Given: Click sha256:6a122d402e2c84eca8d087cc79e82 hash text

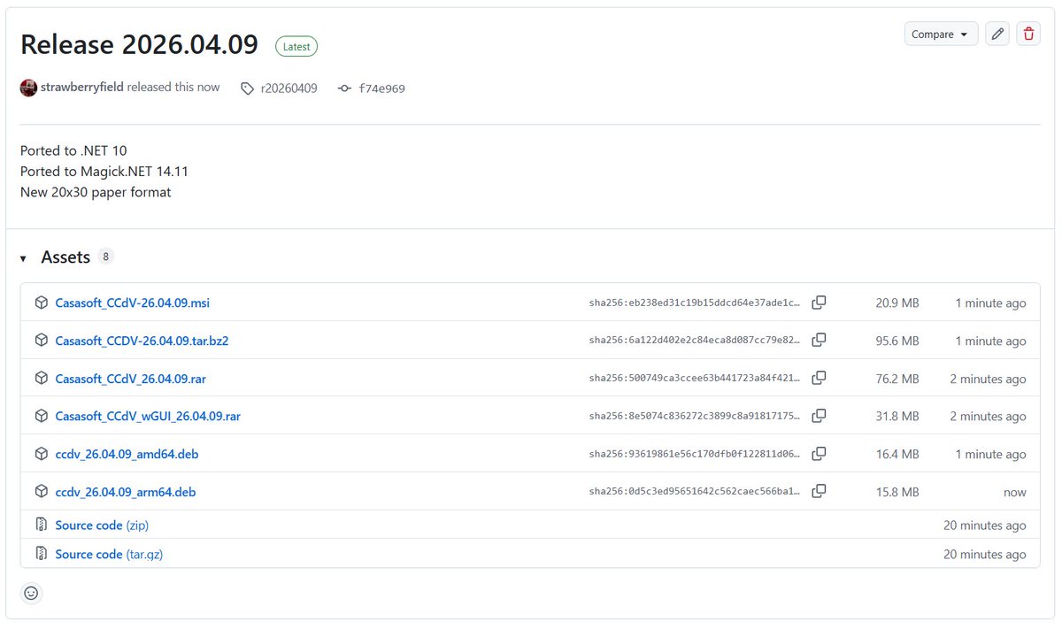Looking at the screenshot, I should pos(696,341).
